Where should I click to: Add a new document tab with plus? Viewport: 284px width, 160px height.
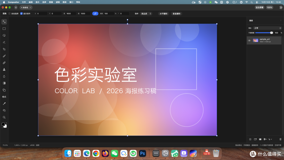[x=16, y=7]
